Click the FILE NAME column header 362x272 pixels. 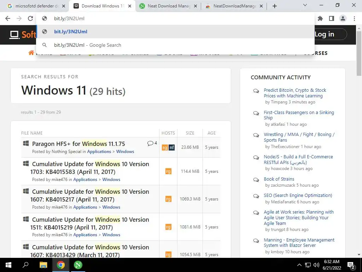coord(32,133)
